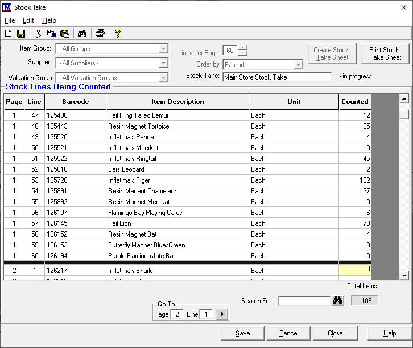Expand the Valuation Group dropdown
Viewport: 413px width, 348px height.
(x=163, y=77)
